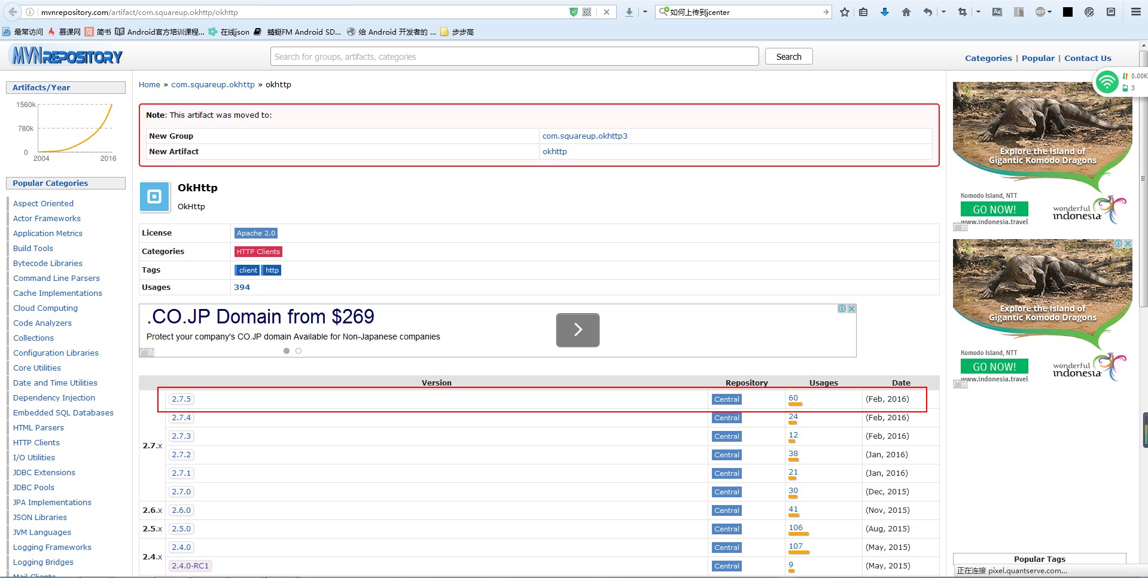The width and height of the screenshot is (1148, 578).
Task: Click the upper GO NOW! ad button
Action: 994,209
